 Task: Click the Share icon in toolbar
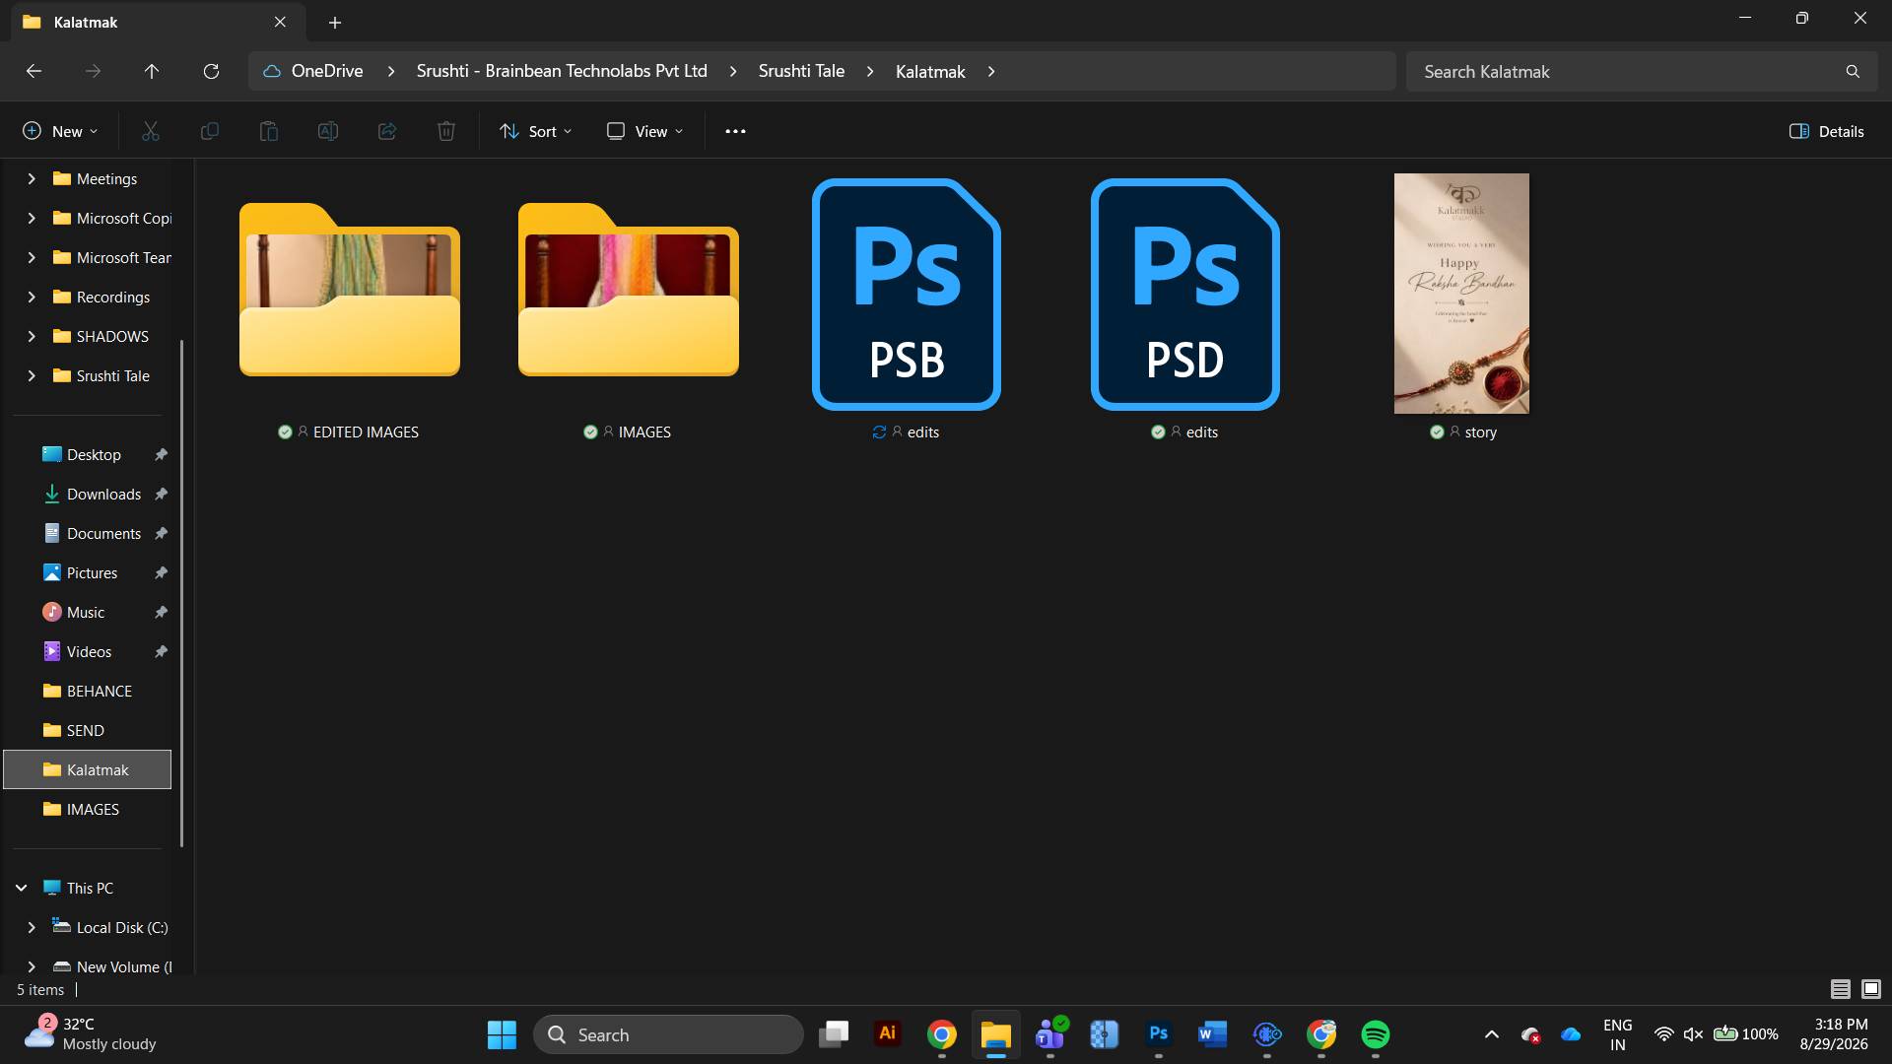pyautogui.click(x=387, y=131)
